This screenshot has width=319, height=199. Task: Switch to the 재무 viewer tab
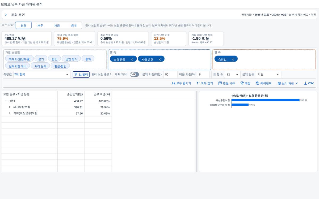click(40, 25)
